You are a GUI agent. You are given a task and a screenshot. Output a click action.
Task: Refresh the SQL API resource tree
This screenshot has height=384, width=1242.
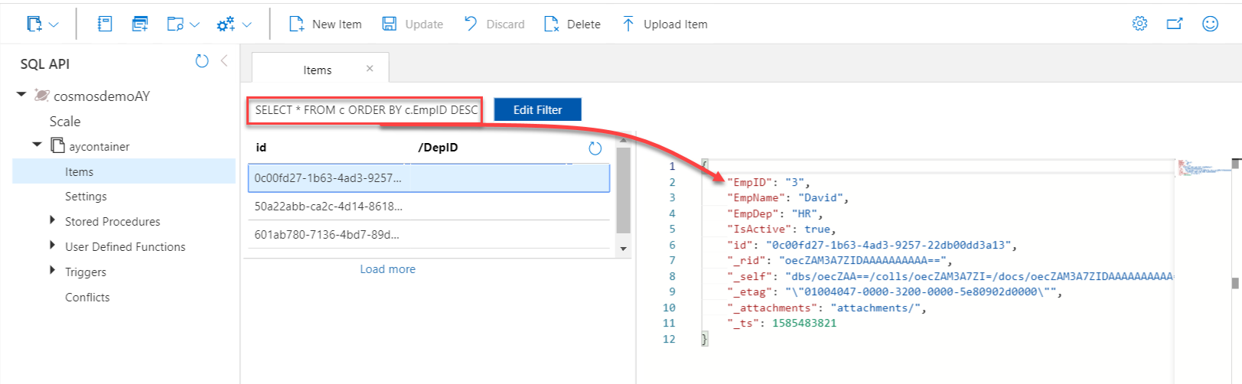202,61
